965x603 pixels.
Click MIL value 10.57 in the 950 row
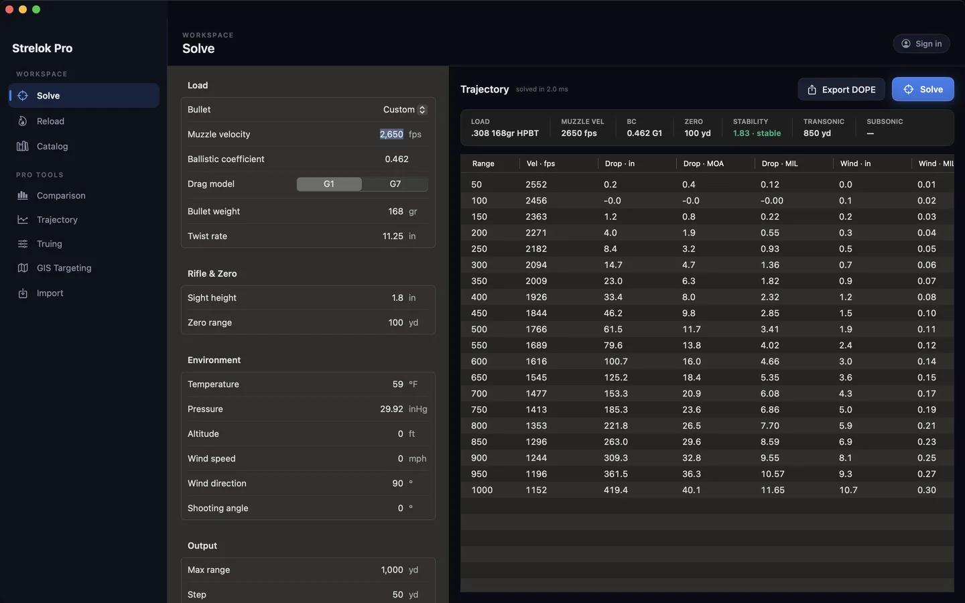(x=773, y=474)
